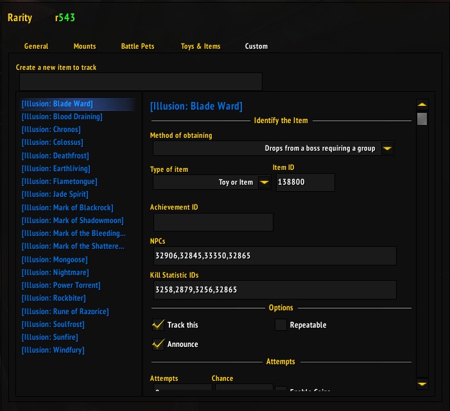Click the Custom tab
Image resolution: width=450 pixels, height=411 pixels.
256,46
